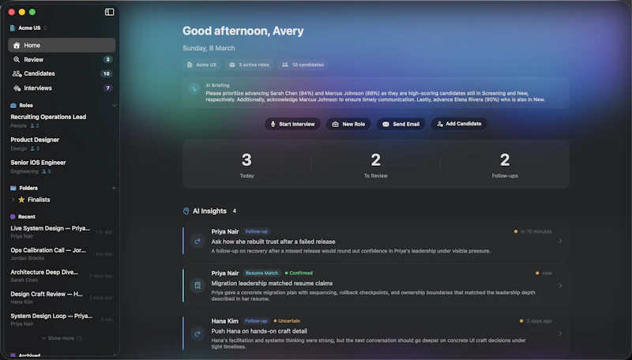Open the 3 Today stat
Image resolution: width=632 pixels, height=360 pixels.
[x=246, y=164]
